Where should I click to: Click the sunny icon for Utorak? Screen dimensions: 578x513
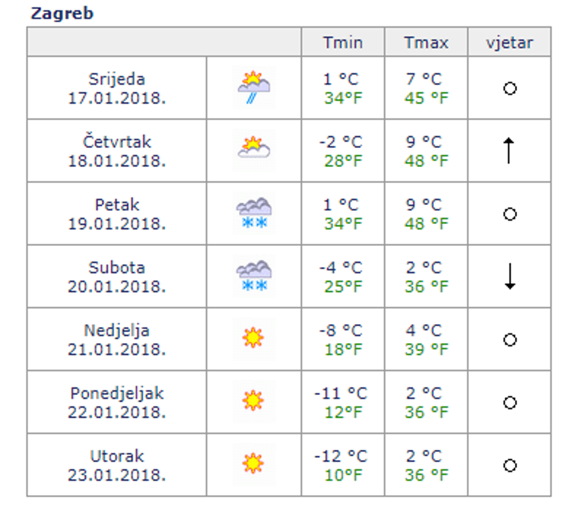(x=253, y=464)
